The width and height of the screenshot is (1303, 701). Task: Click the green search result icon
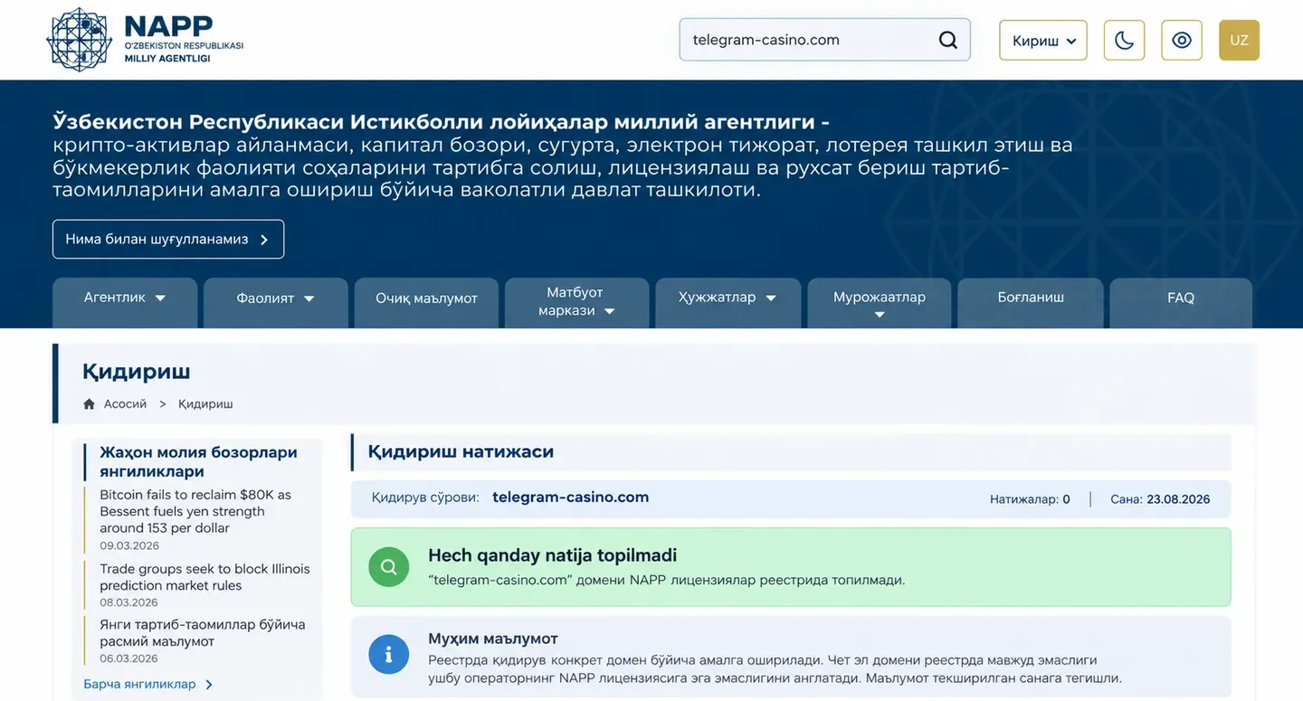point(388,567)
